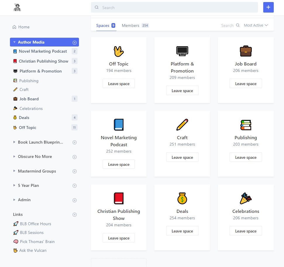Screen dimensions: 284x267
Task: Leave the Craft space
Action: (x=182, y=157)
